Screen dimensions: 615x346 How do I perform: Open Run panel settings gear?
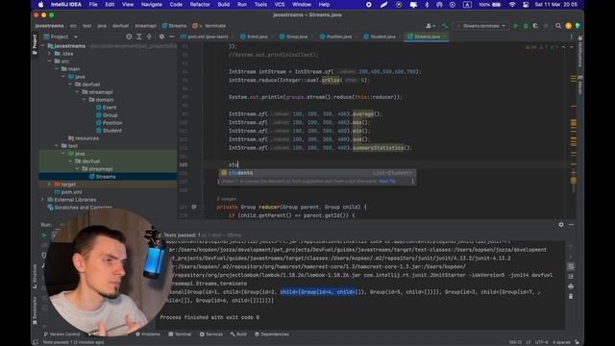tap(561, 224)
